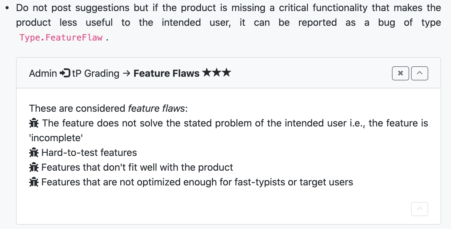Click the bug icon before 'The feature does not solve'
The width and height of the screenshot is (451, 229).
(34, 123)
